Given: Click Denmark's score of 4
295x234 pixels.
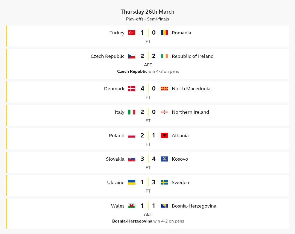Looking at the screenshot, I should [x=142, y=89].
